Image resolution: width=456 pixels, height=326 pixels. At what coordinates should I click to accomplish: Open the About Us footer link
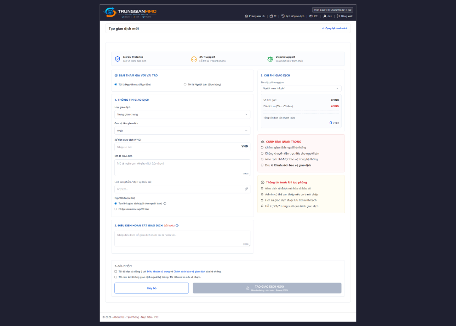(x=119, y=317)
